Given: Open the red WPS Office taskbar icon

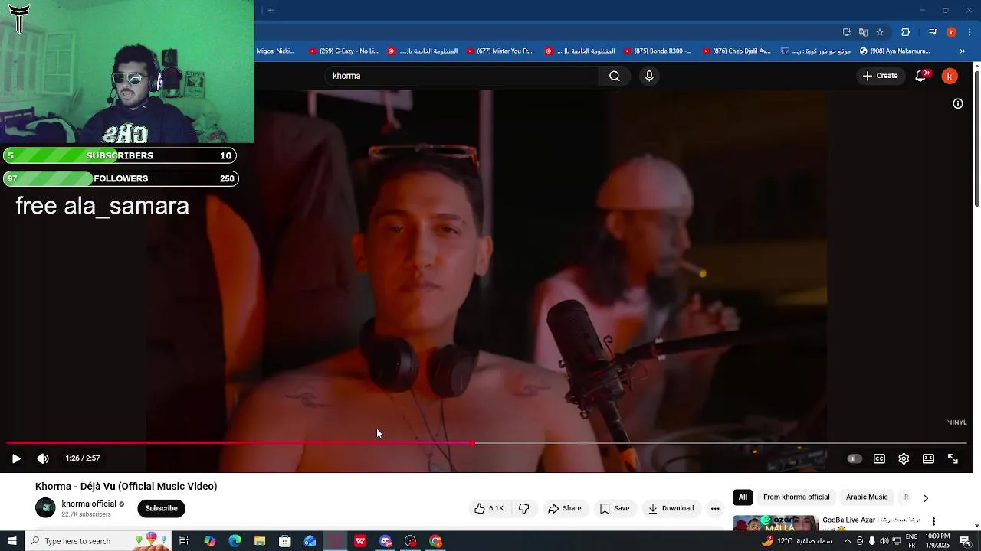Looking at the screenshot, I should point(360,541).
